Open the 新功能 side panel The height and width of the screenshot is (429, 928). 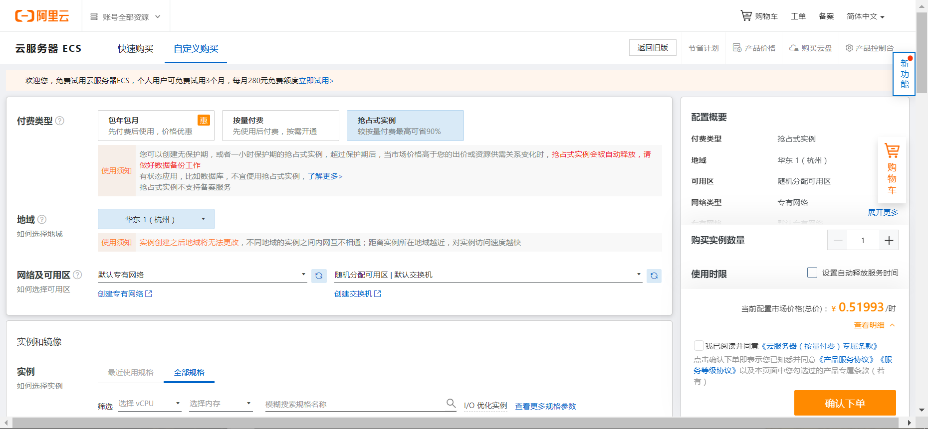(904, 74)
